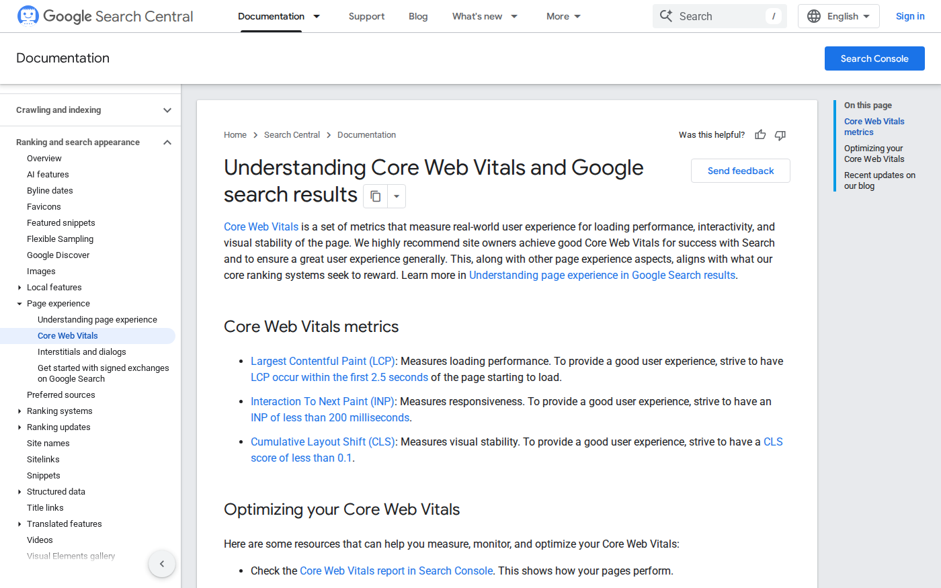Click the thumbs up helpful icon

click(760, 135)
